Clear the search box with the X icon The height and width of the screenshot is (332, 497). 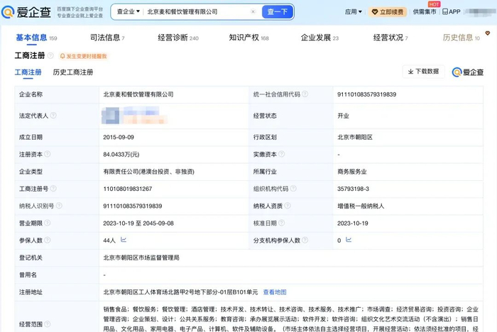click(253, 12)
